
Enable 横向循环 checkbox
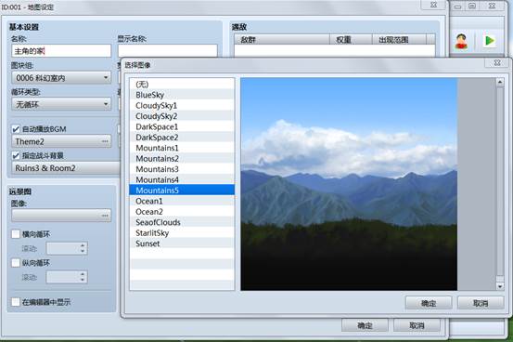pyautogui.click(x=16, y=234)
